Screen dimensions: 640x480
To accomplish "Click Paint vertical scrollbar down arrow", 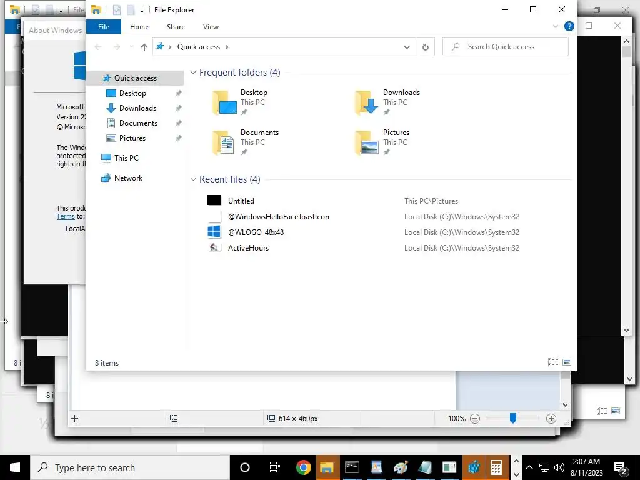I will point(565,405).
